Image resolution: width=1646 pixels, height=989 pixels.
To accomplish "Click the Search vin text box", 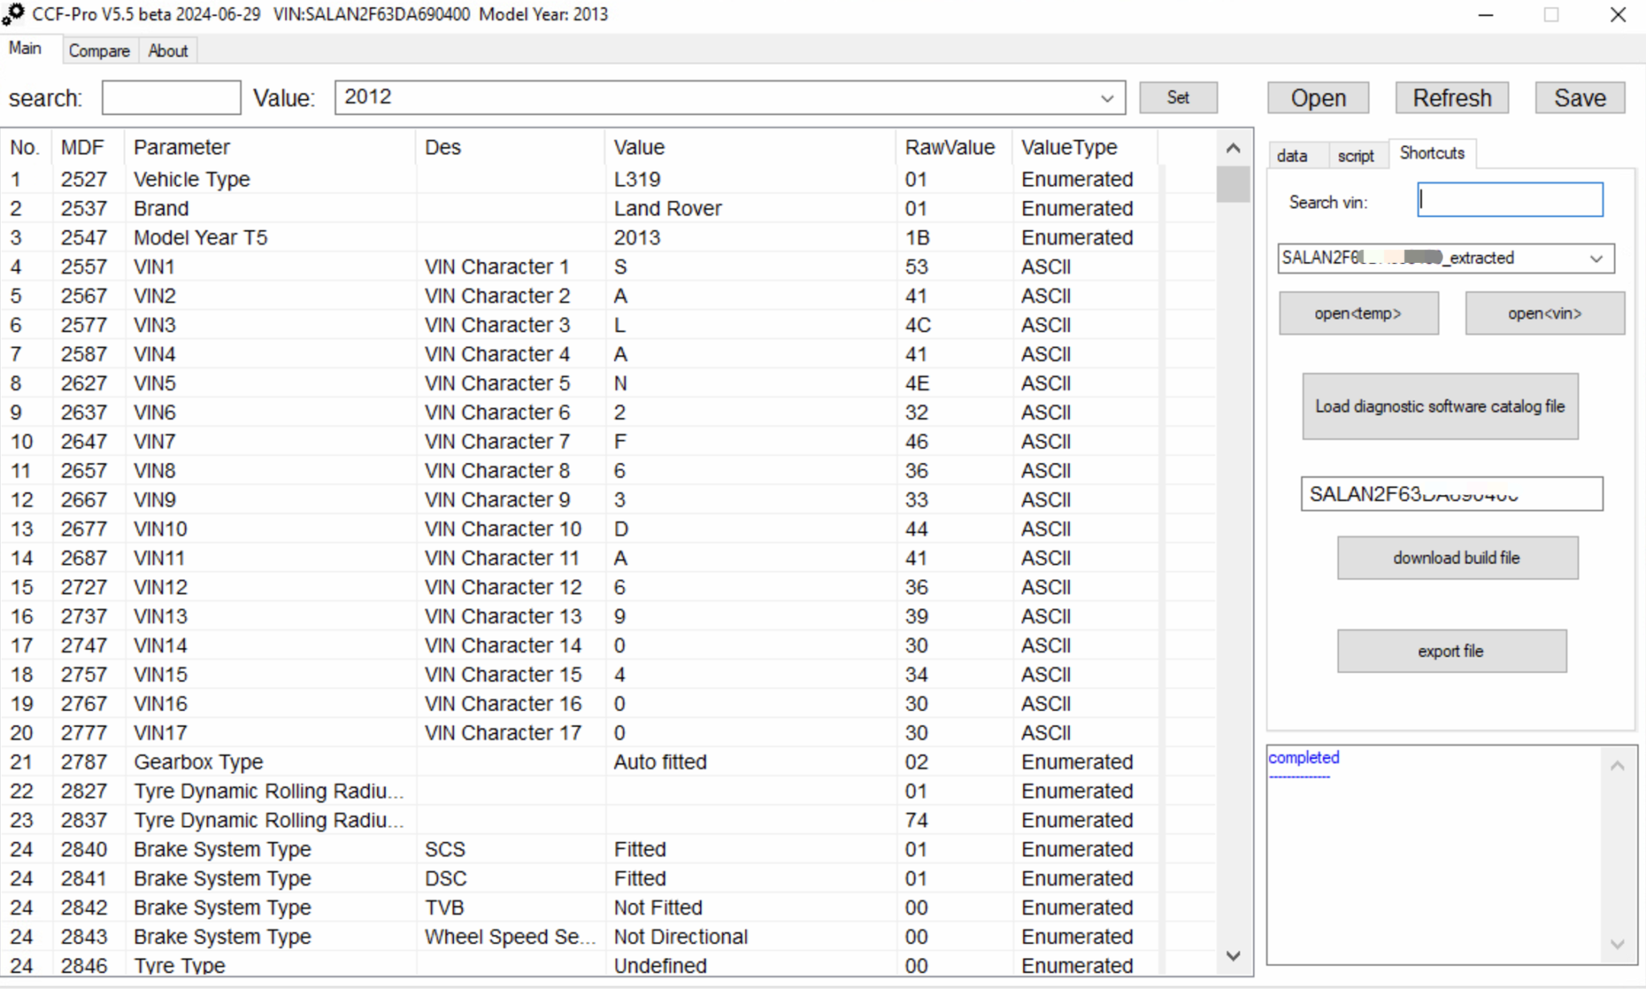I will [1508, 199].
